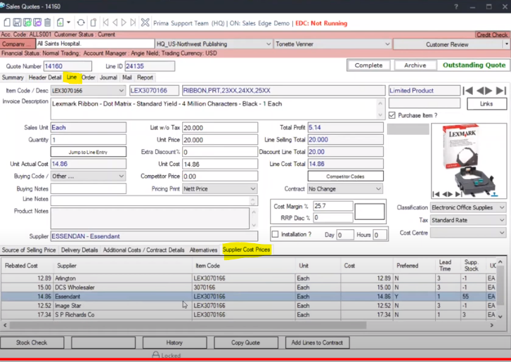The image size is (511, 362).
Task: Enable the Installation checkbox
Action: [x=276, y=234]
